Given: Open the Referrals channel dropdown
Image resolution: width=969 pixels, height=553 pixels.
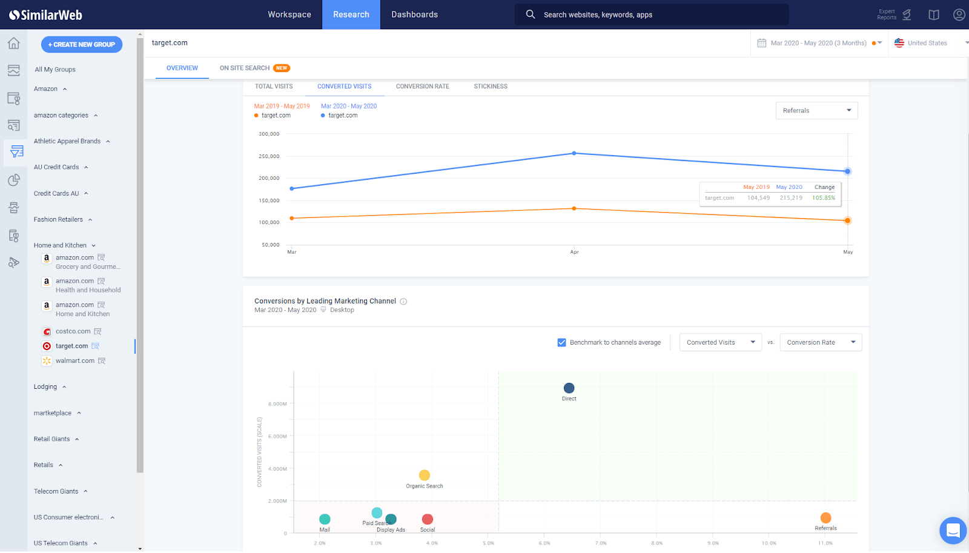Looking at the screenshot, I should coord(816,111).
